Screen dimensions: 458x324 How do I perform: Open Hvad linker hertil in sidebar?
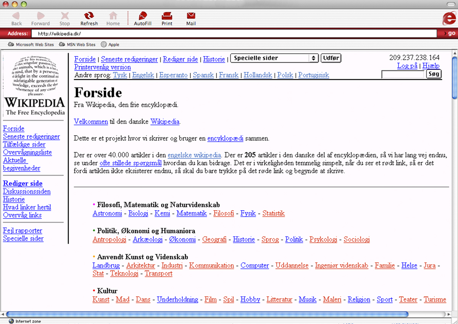tap(27, 207)
